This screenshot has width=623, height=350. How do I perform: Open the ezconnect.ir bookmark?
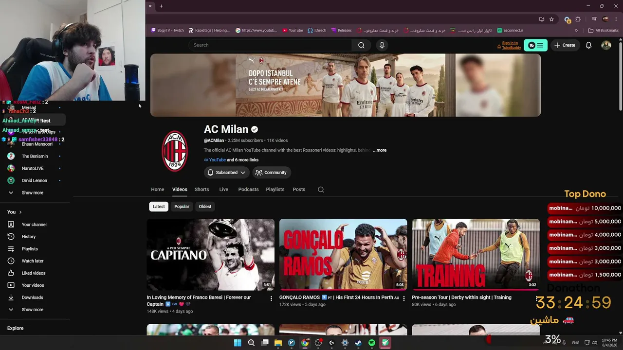tap(510, 30)
